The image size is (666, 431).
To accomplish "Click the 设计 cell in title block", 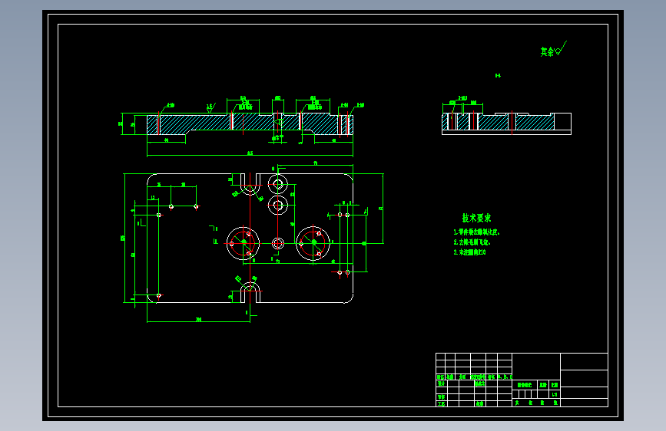I will pos(441,383).
